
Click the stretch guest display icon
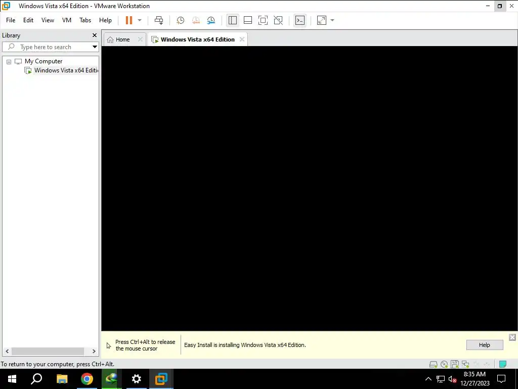[x=322, y=20]
